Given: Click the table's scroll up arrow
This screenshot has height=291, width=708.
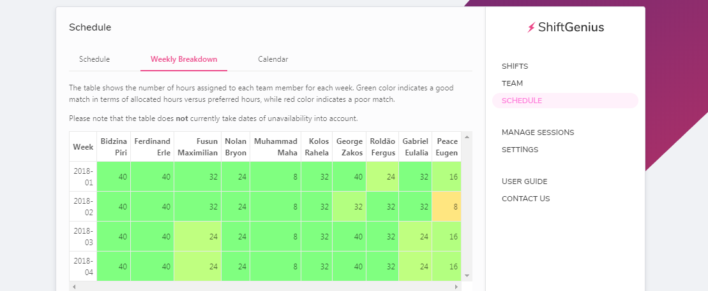Looking at the screenshot, I should pos(467,136).
